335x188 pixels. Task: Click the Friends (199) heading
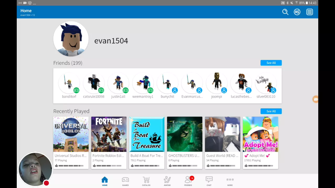click(68, 63)
